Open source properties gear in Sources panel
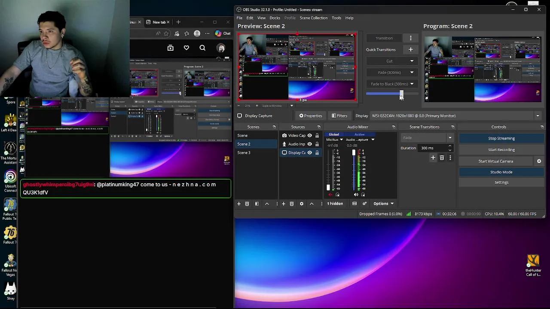The height and width of the screenshot is (309, 550). point(302,203)
